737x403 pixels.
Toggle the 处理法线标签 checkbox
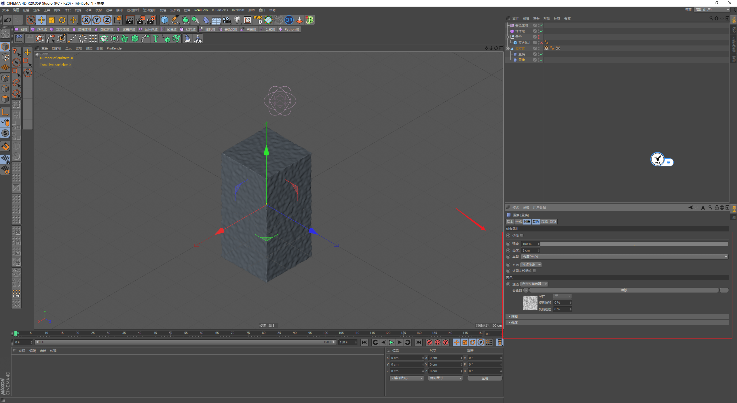point(535,271)
